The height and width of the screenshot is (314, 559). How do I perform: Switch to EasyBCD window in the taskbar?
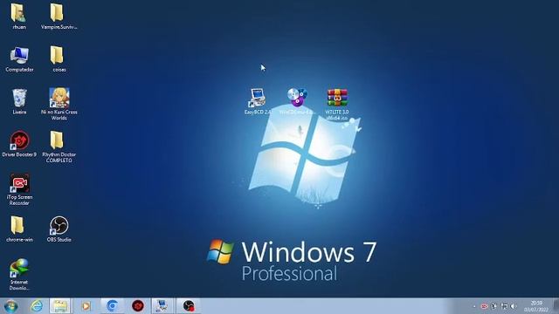click(x=162, y=306)
